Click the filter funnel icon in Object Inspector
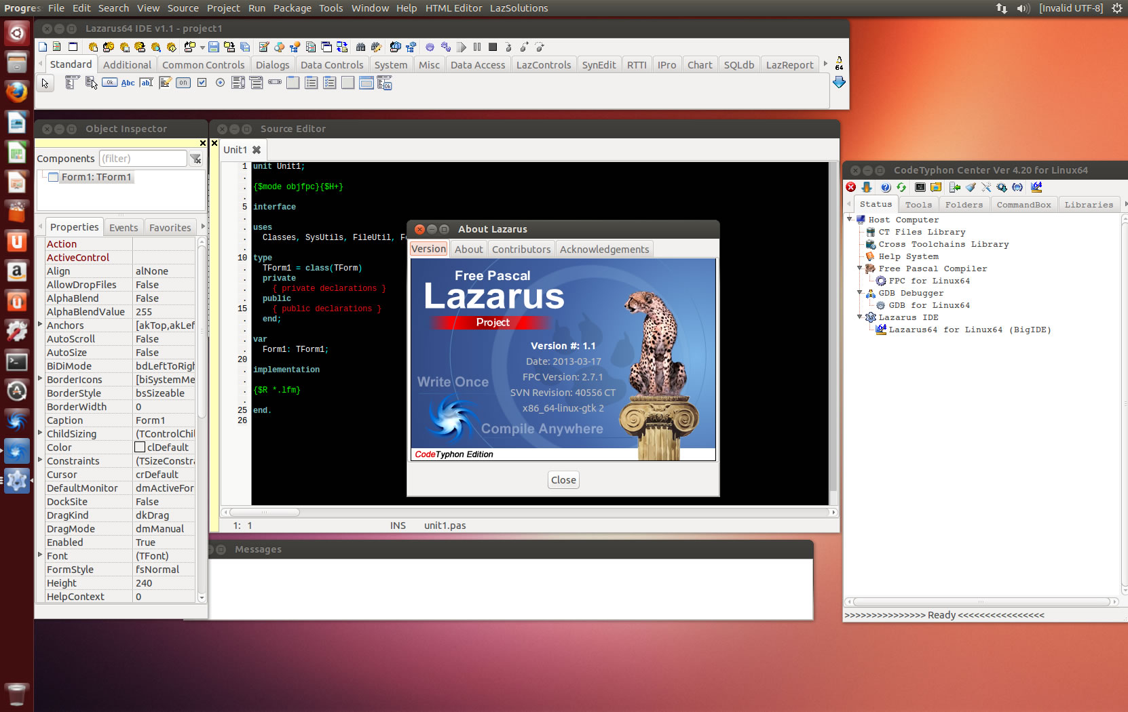Image resolution: width=1128 pixels, height=712 pixels. (x=195, y=159)
